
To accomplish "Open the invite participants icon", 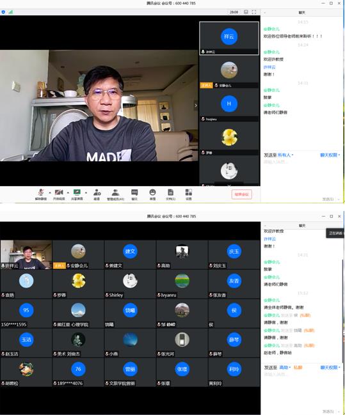I will 97,194.
